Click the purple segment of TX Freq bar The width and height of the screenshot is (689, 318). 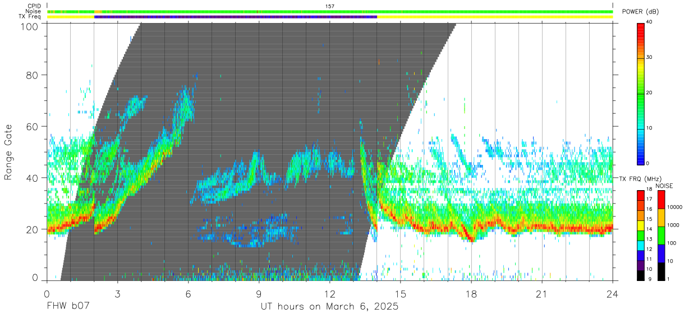click(x=236, y=17)
